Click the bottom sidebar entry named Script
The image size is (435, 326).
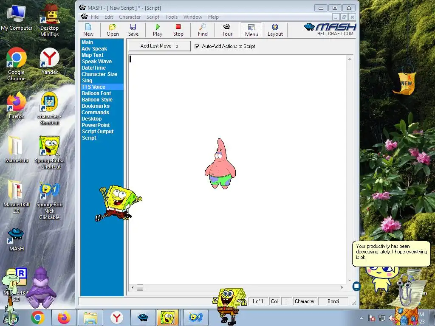89,138
